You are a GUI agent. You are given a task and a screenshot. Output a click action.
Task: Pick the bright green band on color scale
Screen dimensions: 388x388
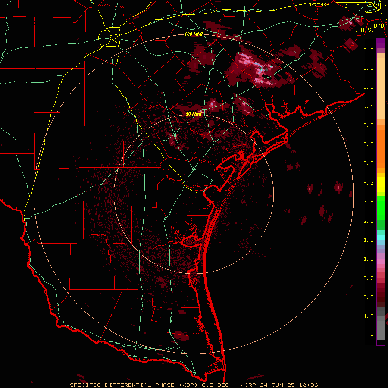point(381,209)
